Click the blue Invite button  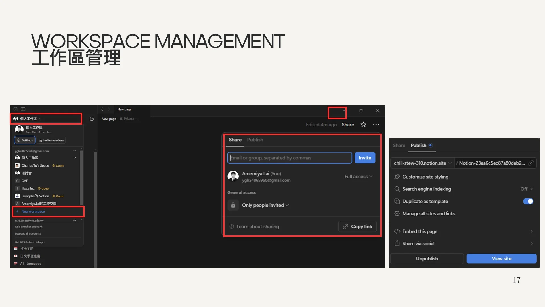[365, 158]
